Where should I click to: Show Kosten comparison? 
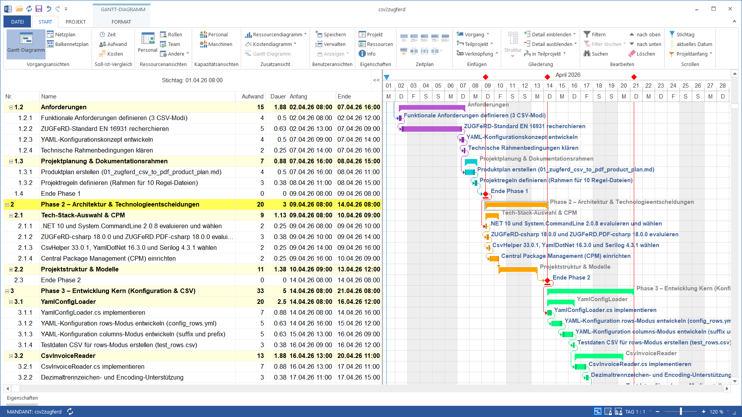111,54
